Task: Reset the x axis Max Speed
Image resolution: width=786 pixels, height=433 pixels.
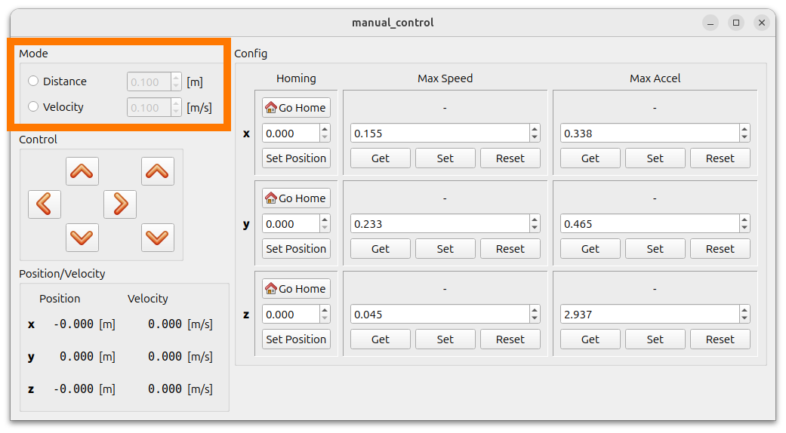Action: point(510,158)
